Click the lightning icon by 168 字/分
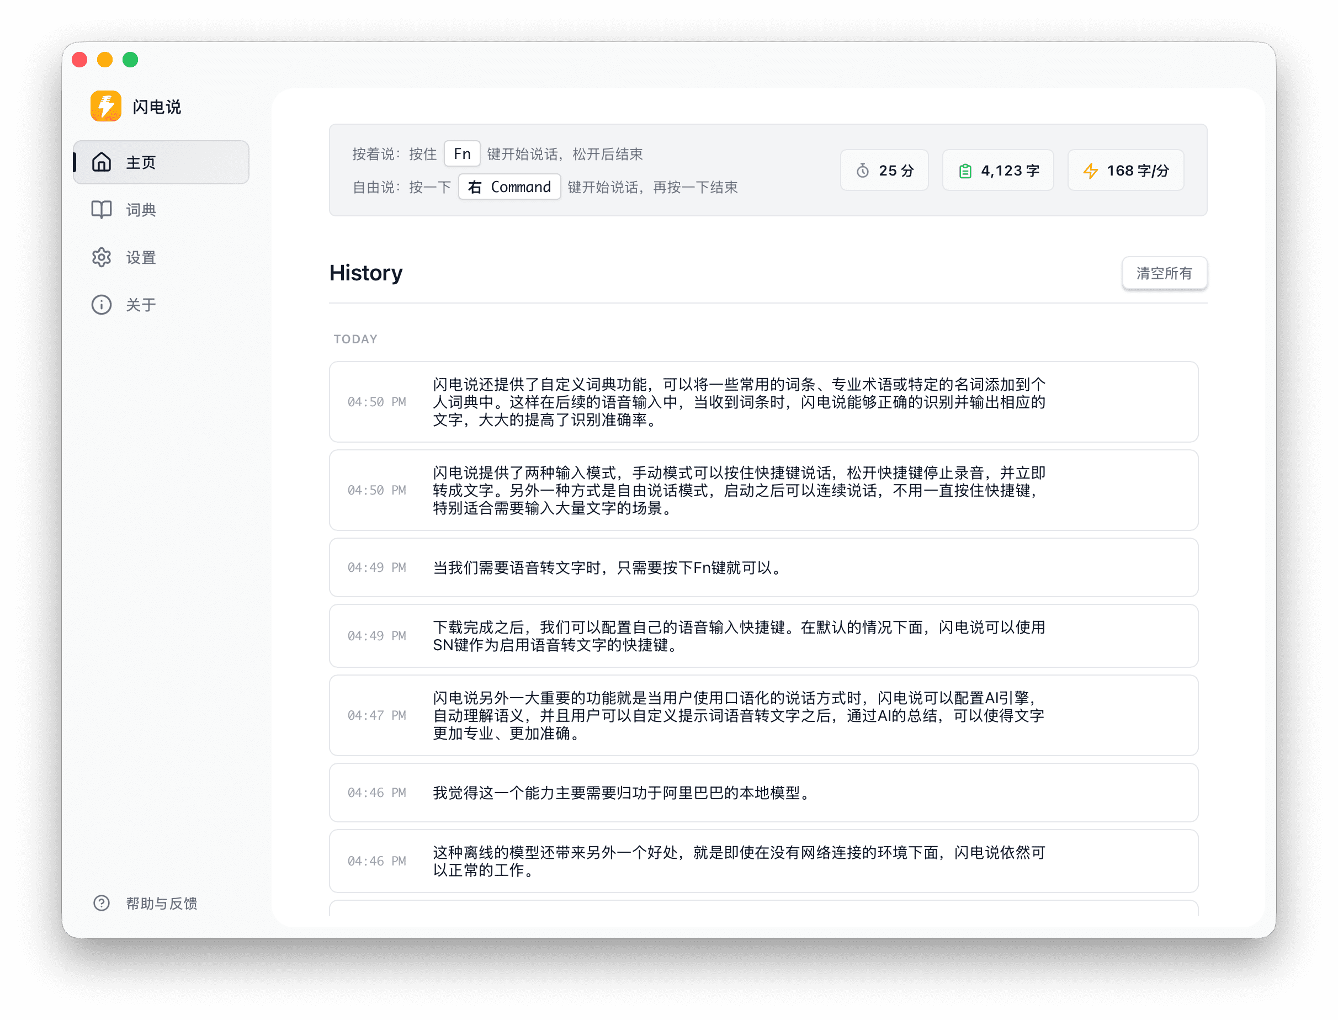This screenshot has height=1020, width=1338. point(1090,171)
